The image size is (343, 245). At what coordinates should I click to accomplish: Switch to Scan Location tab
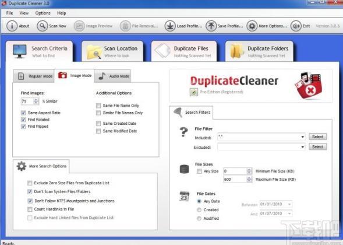coord(112,51)
